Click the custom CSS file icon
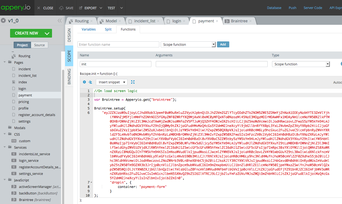342x204 pixels. [14, 141]
